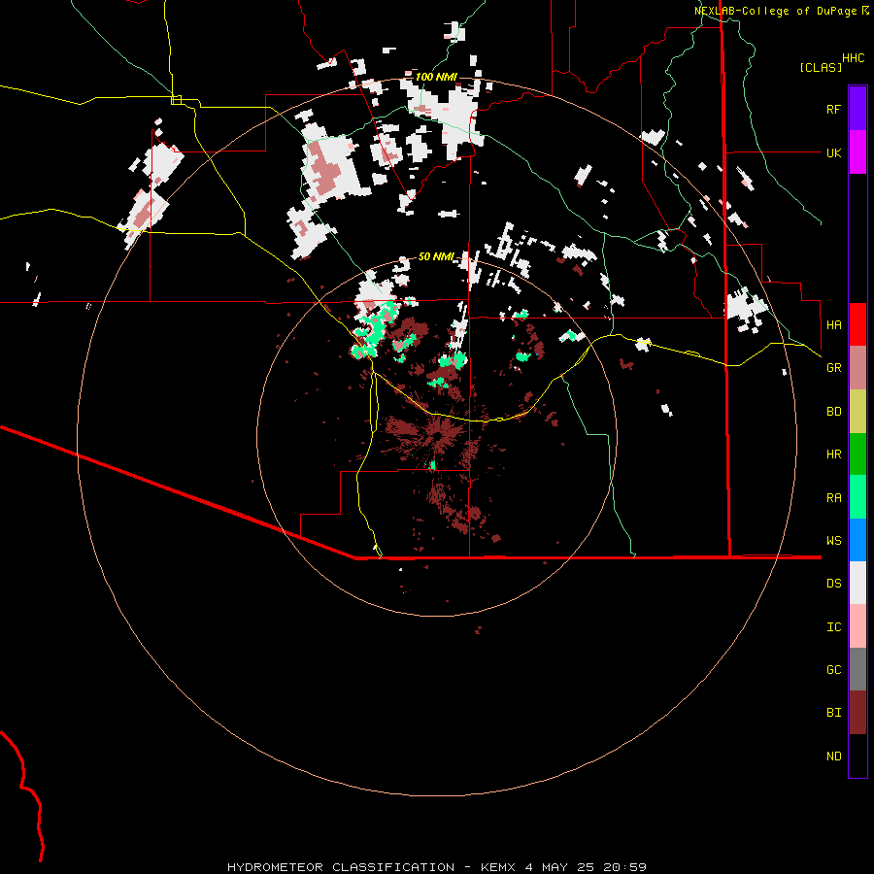This screenshot has height=874, width=874.
Task: Click the HR dark green legend swatch
Action: point(857,454)
